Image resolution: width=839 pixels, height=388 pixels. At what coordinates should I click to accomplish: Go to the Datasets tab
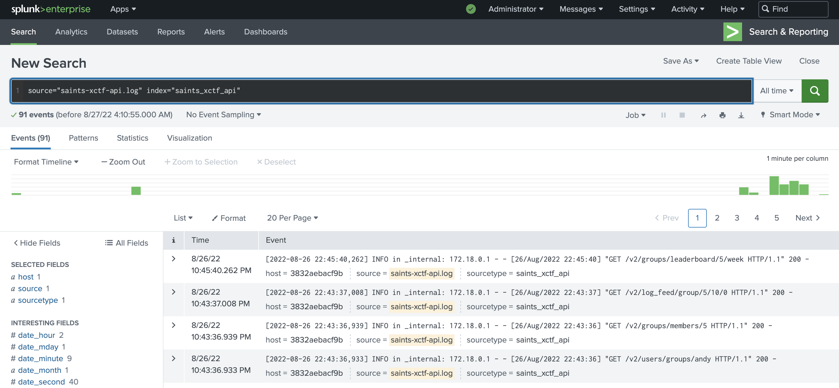pos(122,32)
